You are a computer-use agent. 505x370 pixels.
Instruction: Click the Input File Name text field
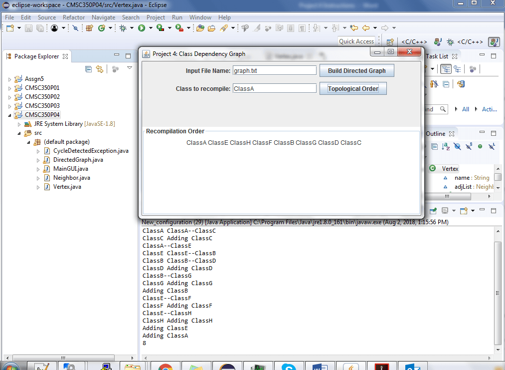(x=274, y=70)
